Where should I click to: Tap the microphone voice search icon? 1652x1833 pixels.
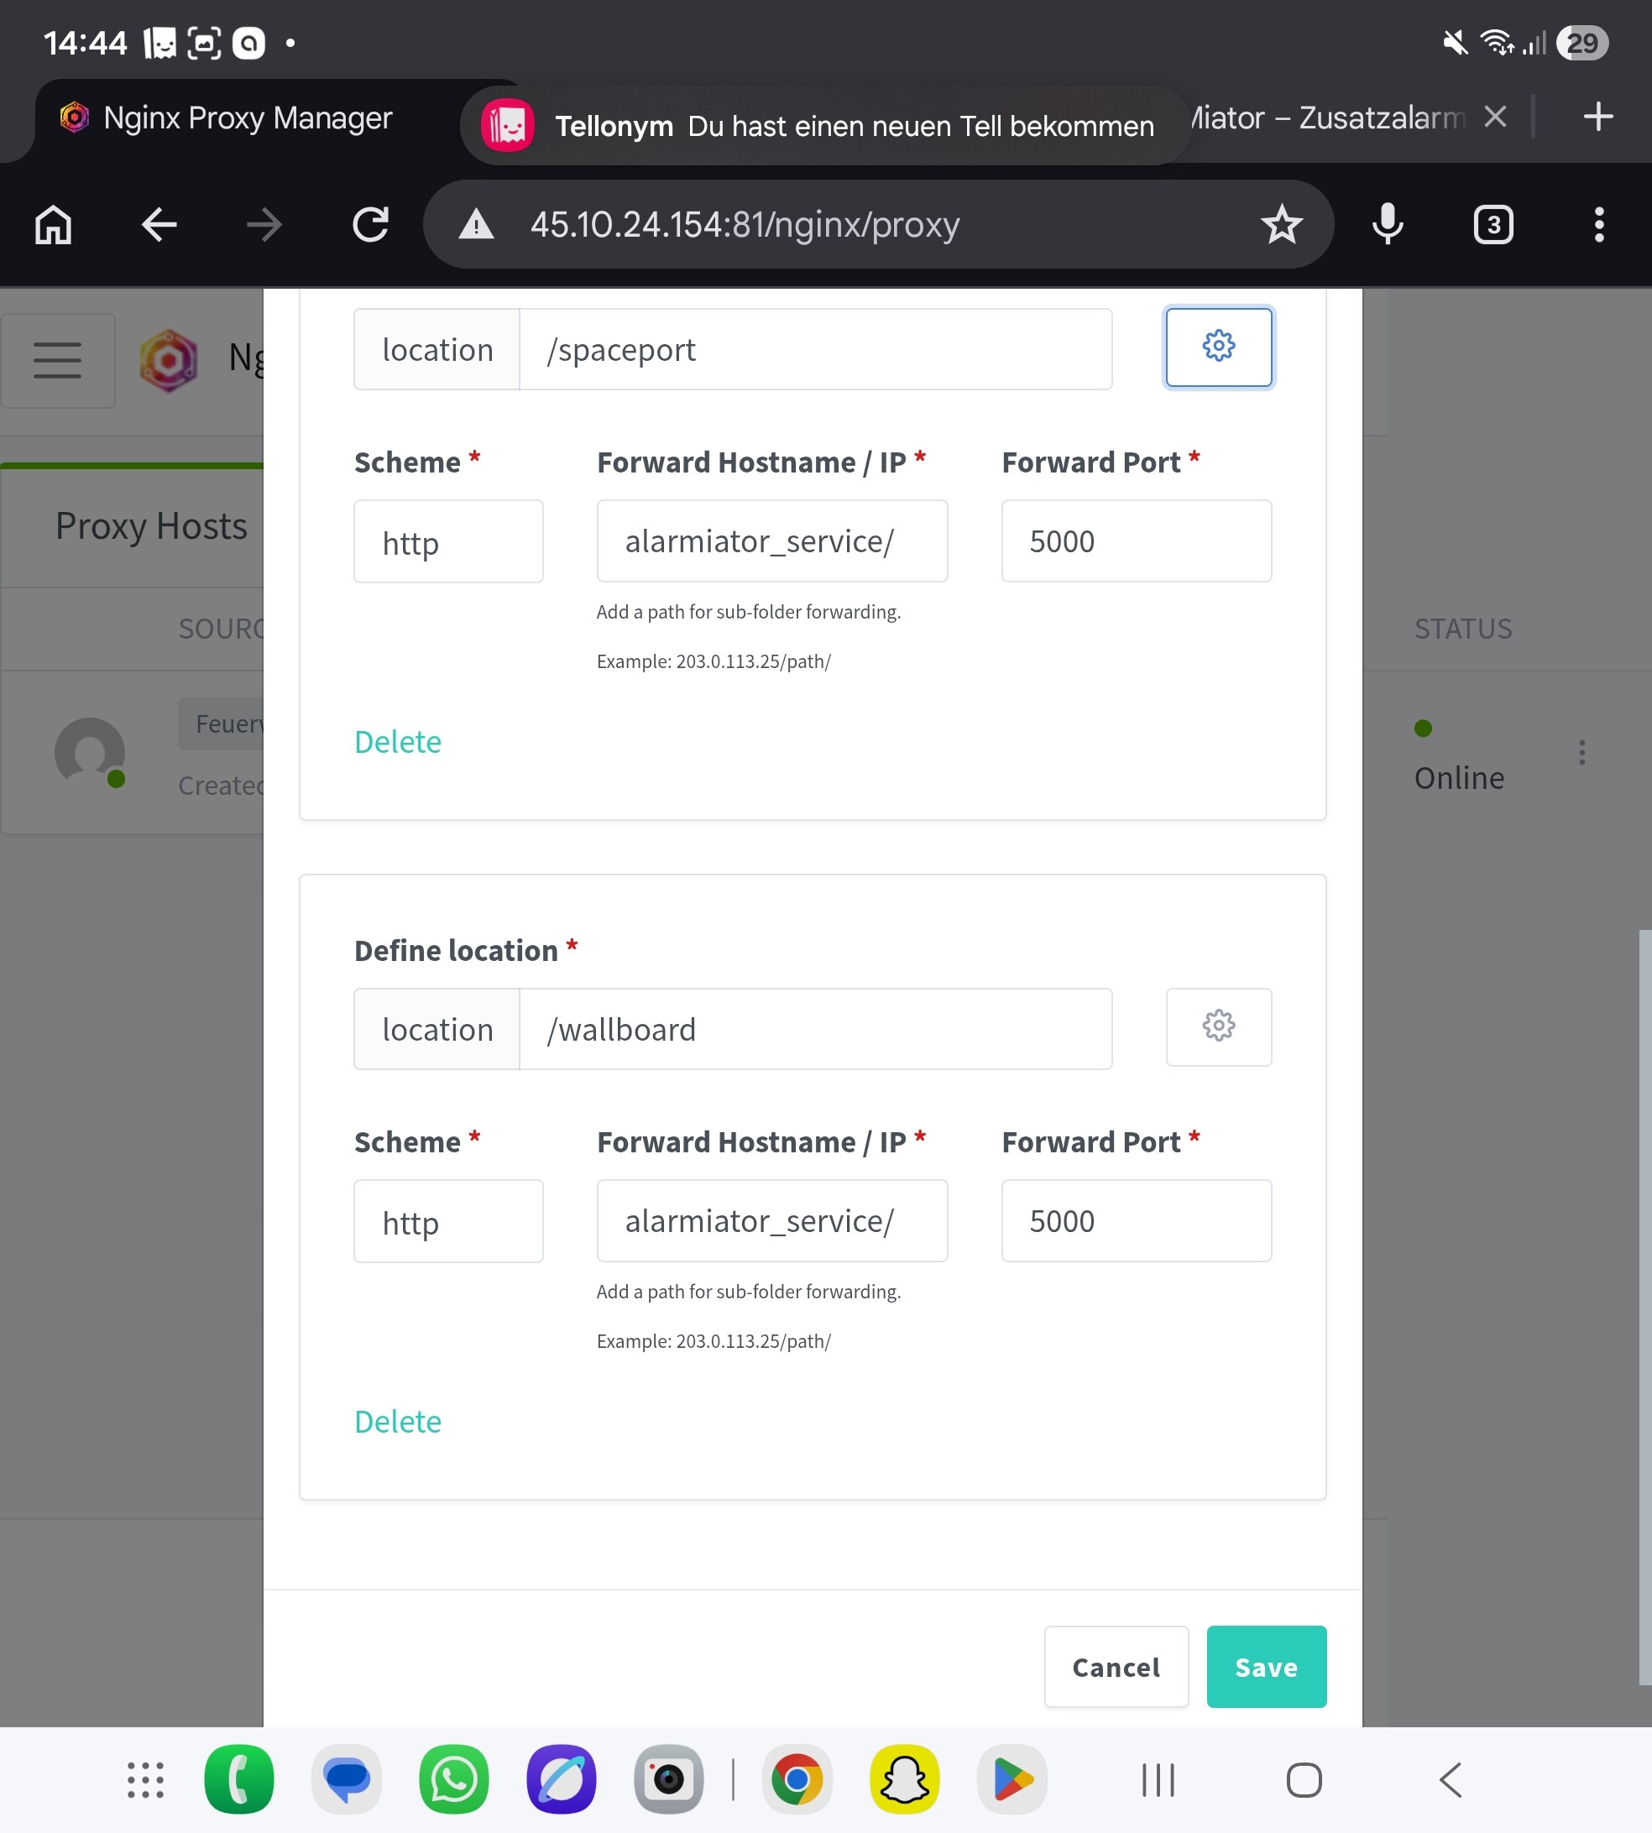(x=1387, y=224)
